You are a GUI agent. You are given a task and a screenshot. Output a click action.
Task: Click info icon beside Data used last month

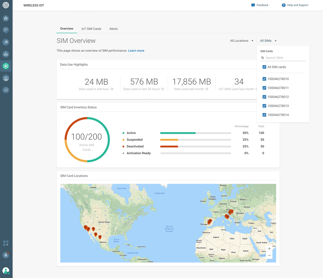207,89
